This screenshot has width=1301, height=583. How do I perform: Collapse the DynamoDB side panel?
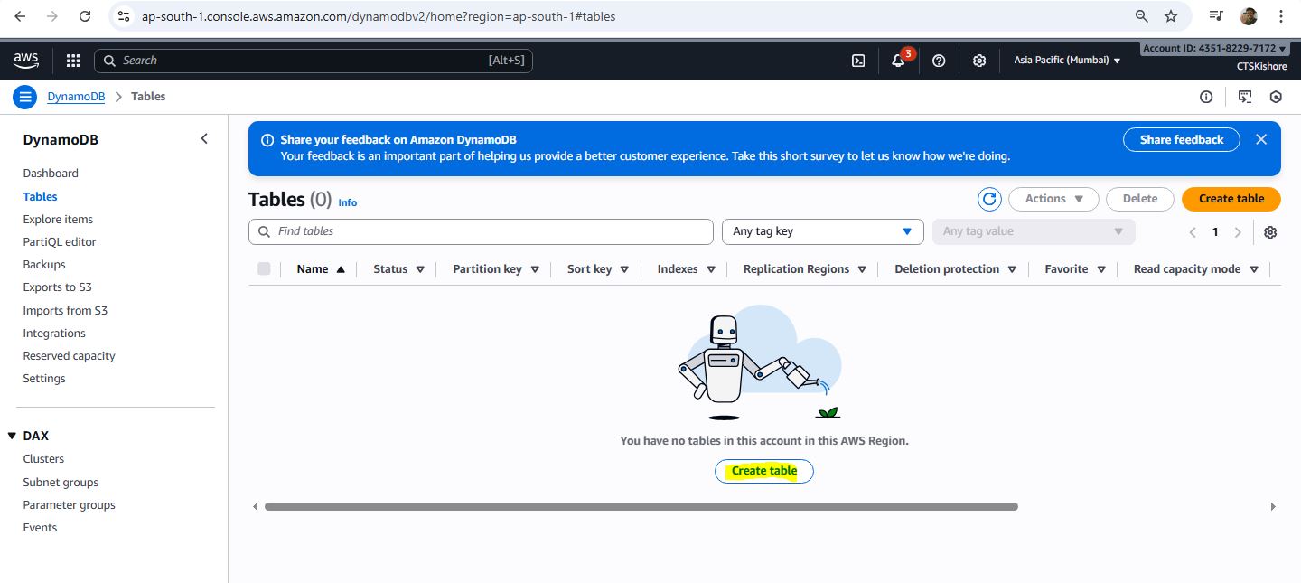point(204,138)
